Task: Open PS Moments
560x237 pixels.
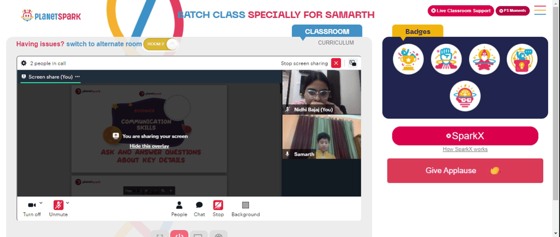Action: (x=512, y=11)
